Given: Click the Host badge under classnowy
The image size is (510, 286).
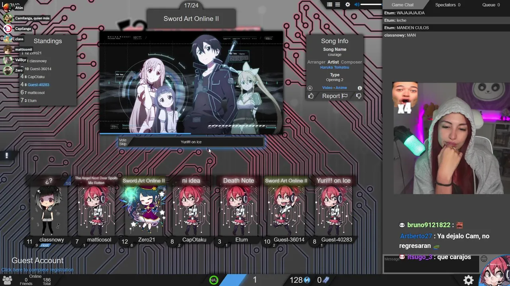Looking at the screenshot, I should click(x=45, y=245).
